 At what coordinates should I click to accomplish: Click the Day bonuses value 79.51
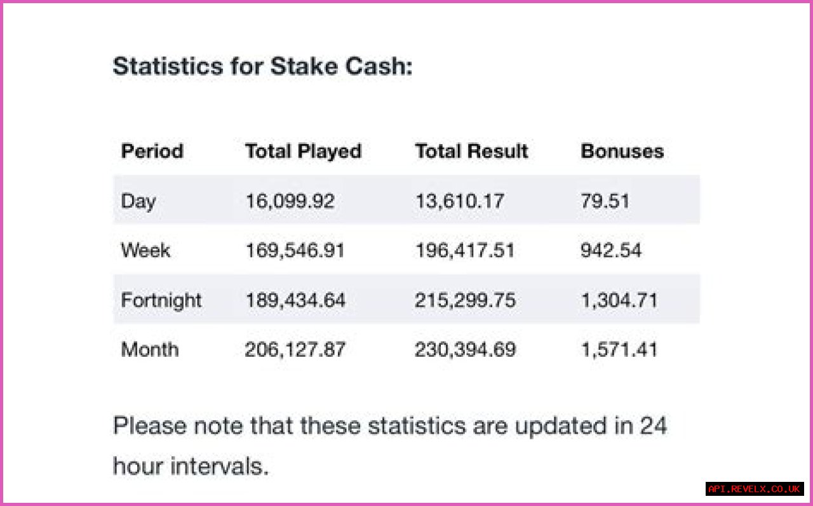pyautogui.click(x=605, y=201)
